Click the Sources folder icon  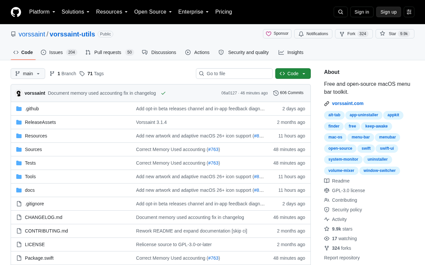pos(19,149)
